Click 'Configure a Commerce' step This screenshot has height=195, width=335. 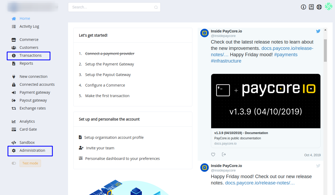pos(105,85)
